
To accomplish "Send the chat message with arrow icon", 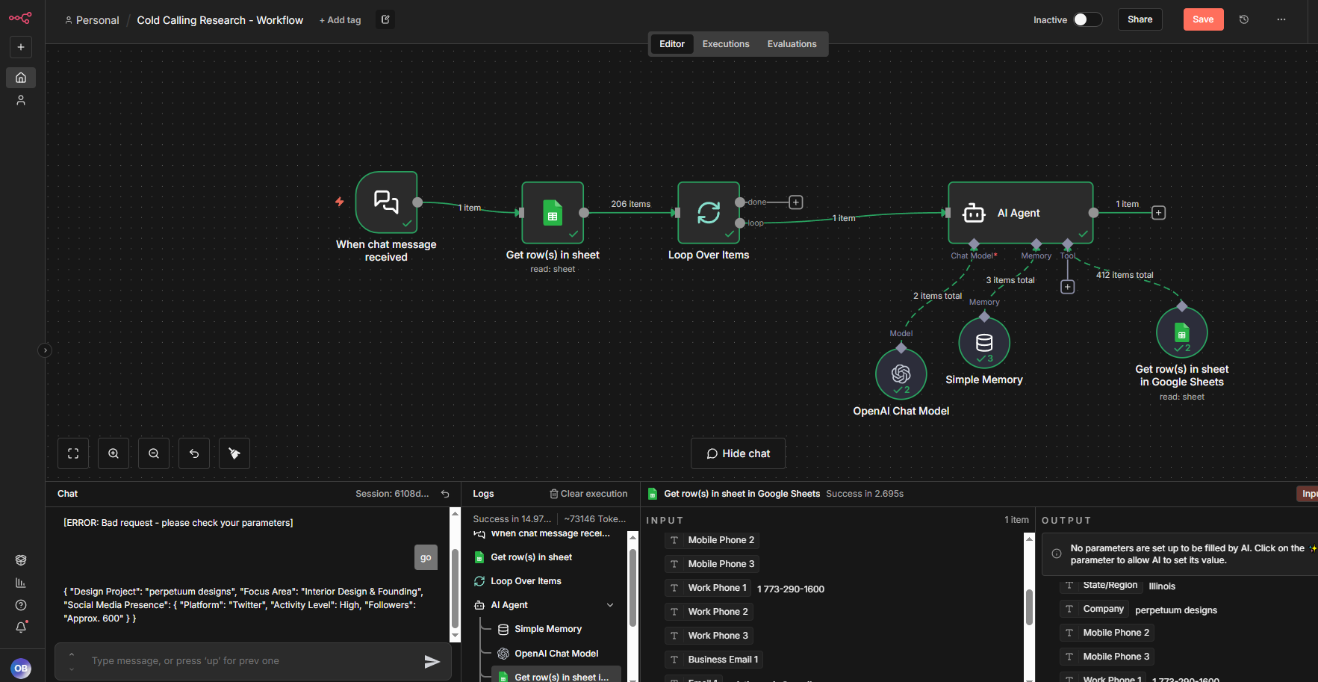I will point(432,661).
